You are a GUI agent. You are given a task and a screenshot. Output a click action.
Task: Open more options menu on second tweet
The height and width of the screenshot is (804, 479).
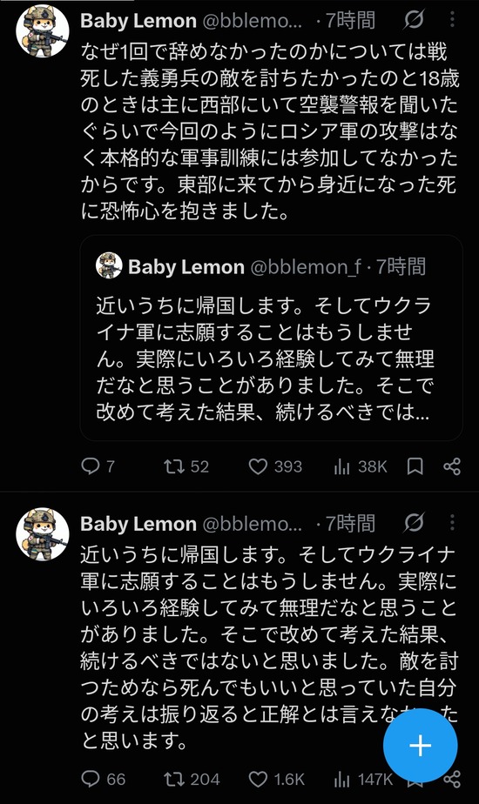pyautogui.click(x=452, y=522)
